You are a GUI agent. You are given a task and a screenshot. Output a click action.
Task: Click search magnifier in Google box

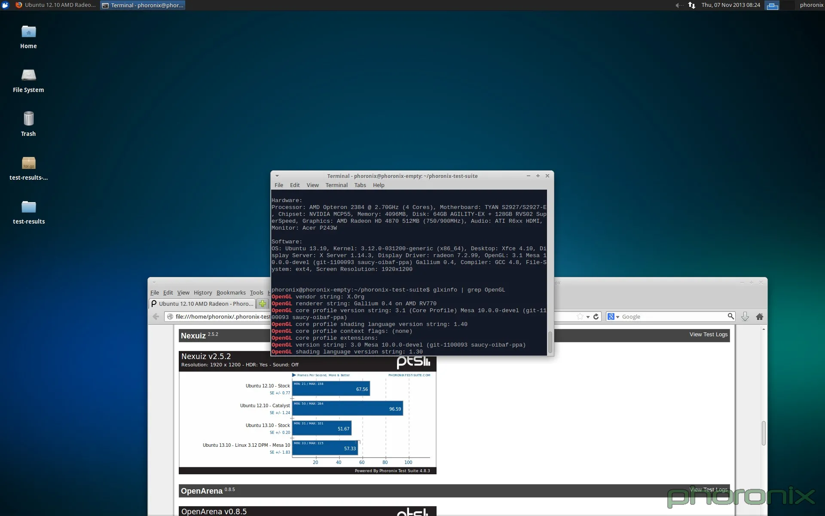click(730, 316)
